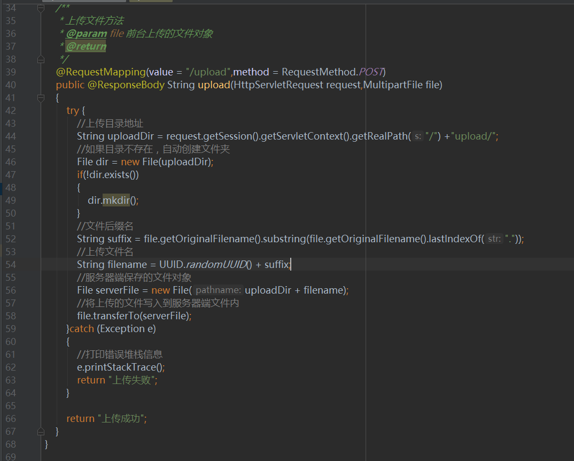
Task: Click the new keyword on line 46
Action: (x=130, y=162)
